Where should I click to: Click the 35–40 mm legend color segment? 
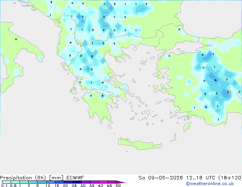pyautogui.click(x=95, y=182)
